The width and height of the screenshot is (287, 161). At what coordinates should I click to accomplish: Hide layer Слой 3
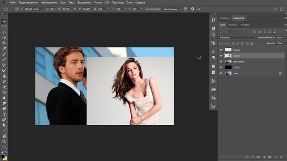[221, 55]
